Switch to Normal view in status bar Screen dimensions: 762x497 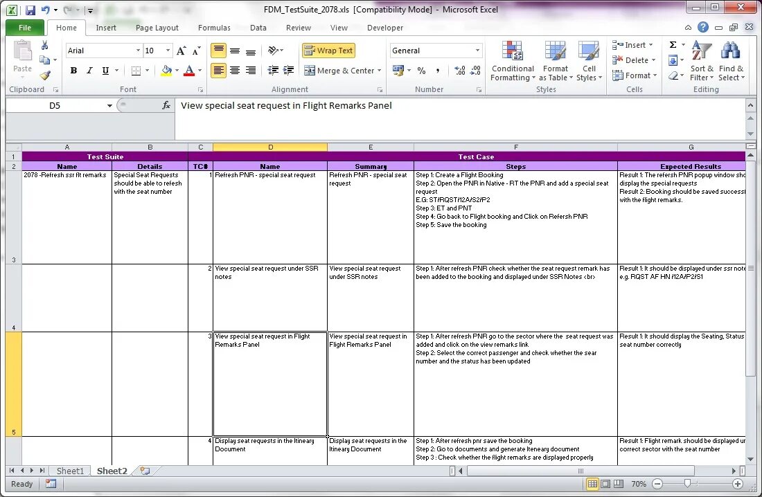tap(592, 484)
